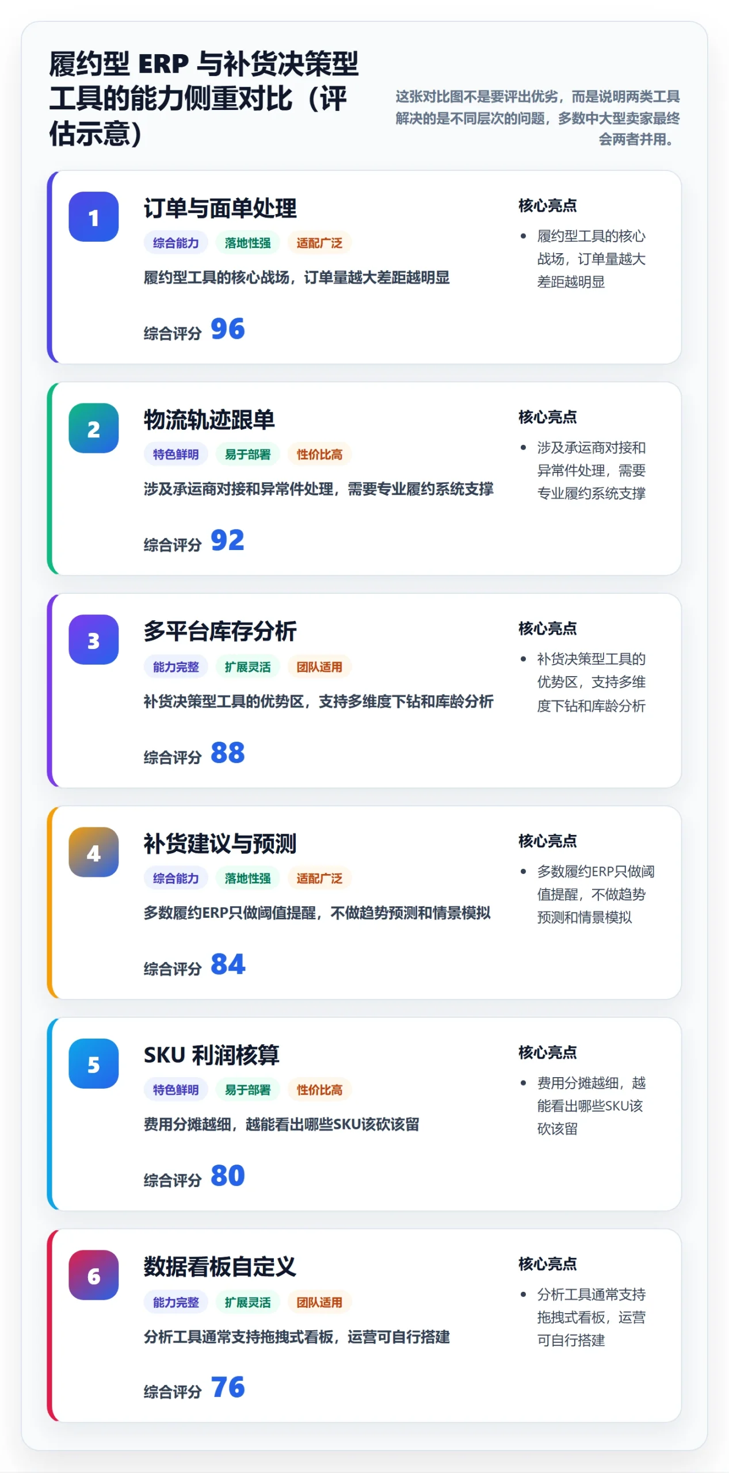729x1473 pixels.
Task: Click the score value 96
Action: 228,329
